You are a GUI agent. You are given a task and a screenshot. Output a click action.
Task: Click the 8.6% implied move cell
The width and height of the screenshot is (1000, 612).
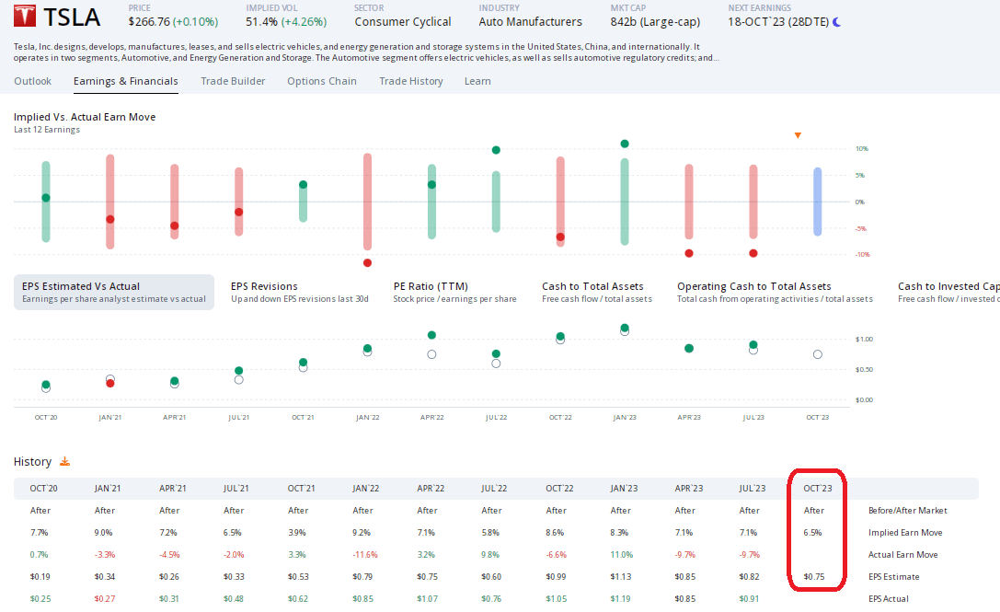tap(555, 532)
